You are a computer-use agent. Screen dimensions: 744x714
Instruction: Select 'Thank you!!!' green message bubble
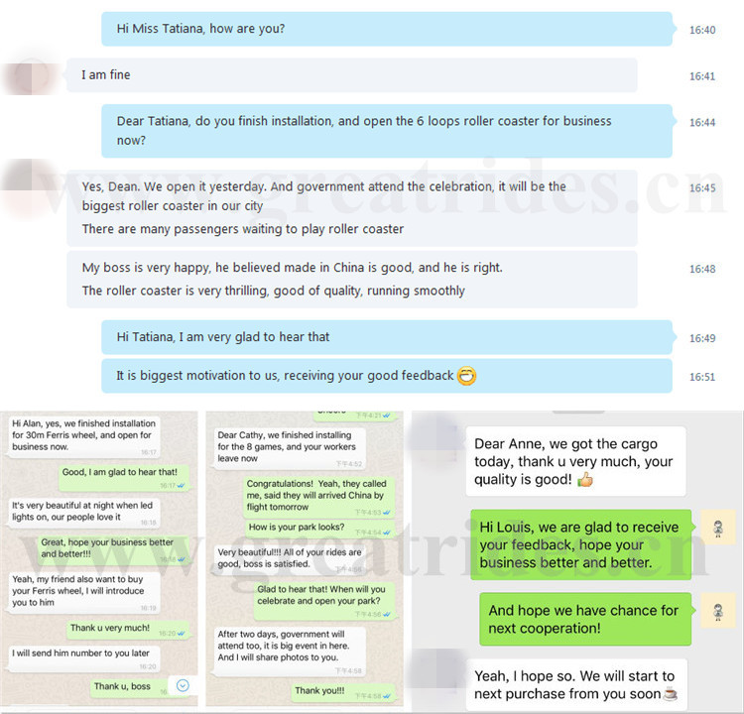pyautogui.click(x=343, y=693)
